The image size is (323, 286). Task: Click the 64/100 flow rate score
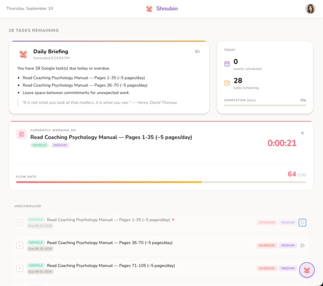(296, 174)
